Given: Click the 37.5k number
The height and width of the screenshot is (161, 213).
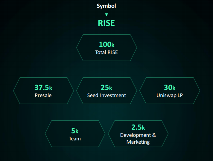Looking at the screenshot, I should click(43, 88).
